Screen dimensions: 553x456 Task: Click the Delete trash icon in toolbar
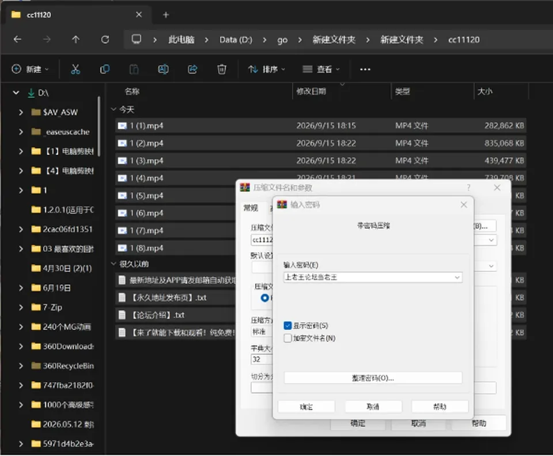coord(222,69)
